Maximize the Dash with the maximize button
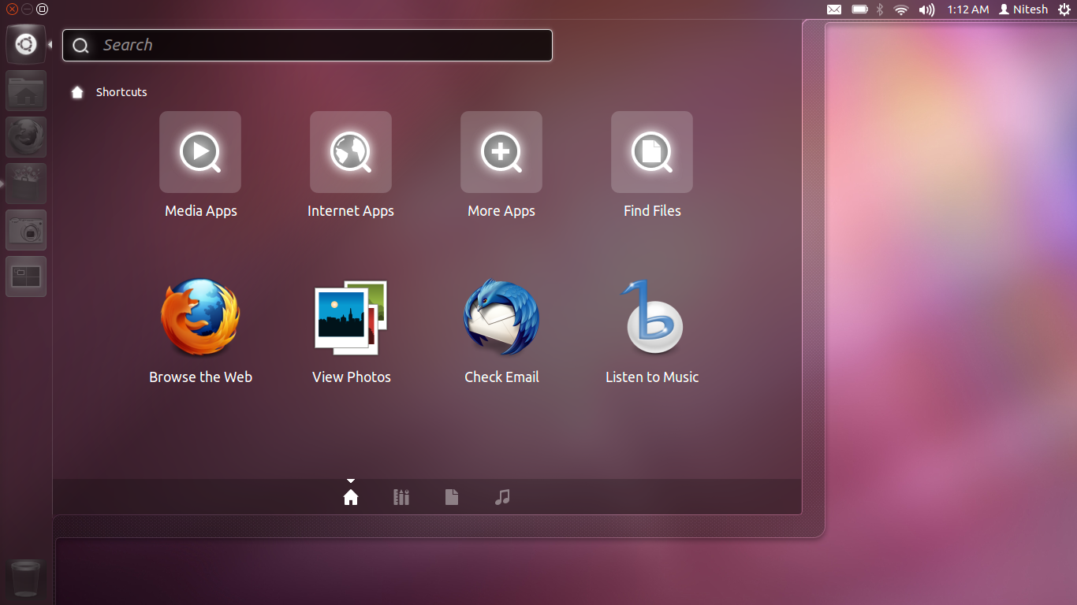Viewport: 1077px width, 605px height. [x=42, y=9]
